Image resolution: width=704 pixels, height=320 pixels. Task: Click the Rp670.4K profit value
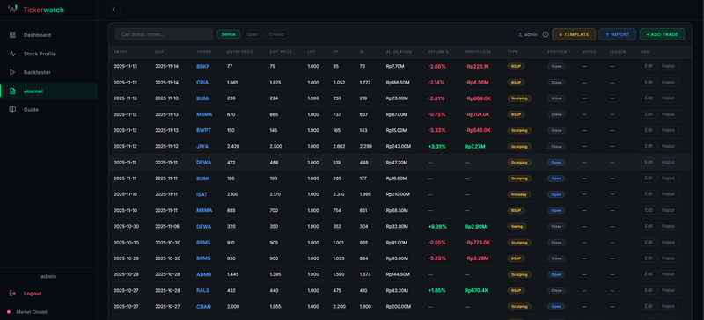click(476, 290)
